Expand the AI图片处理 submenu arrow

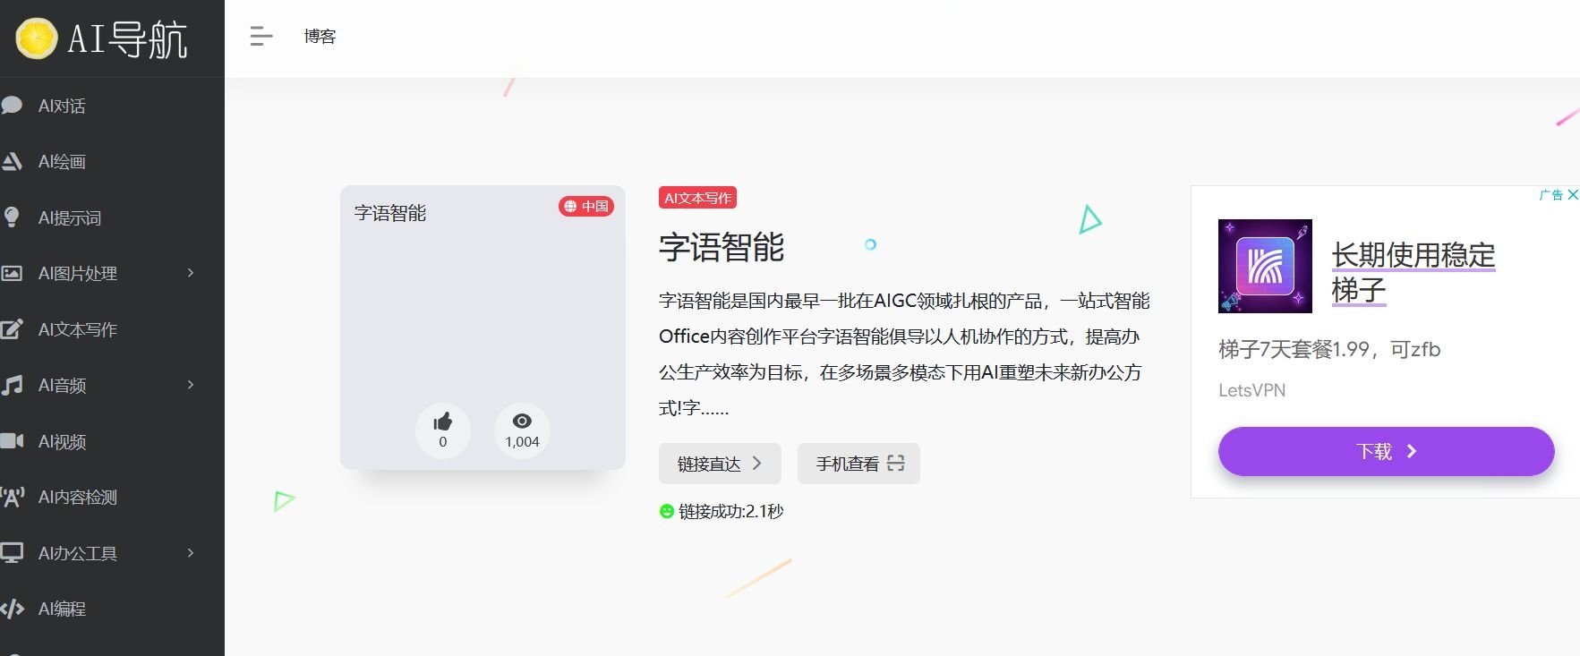point(191,273)
